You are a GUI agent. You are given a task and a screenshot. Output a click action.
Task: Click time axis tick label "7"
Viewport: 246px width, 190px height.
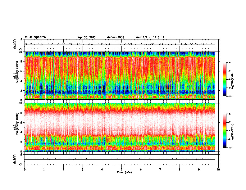tap(160, 170)
